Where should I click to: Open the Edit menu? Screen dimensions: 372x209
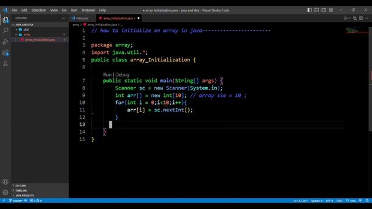24,10
